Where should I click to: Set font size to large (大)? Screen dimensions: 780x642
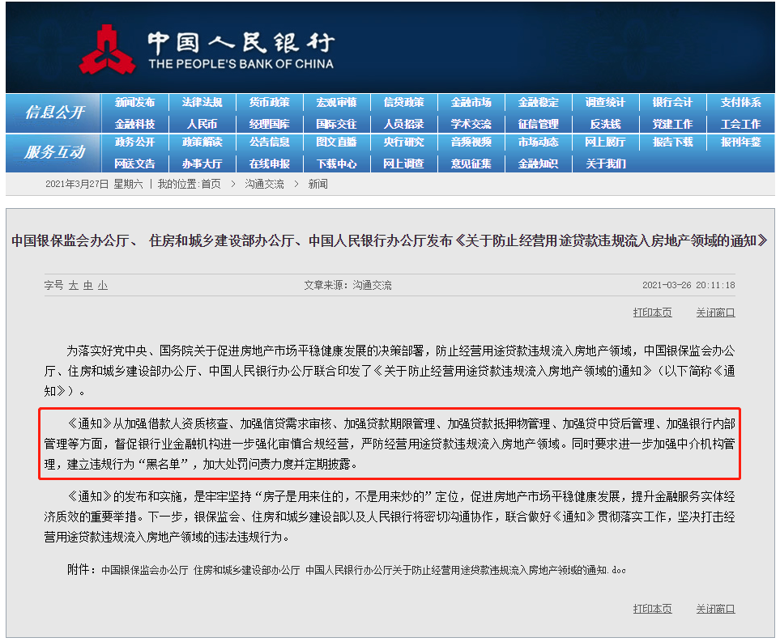[x=74, y=286]
